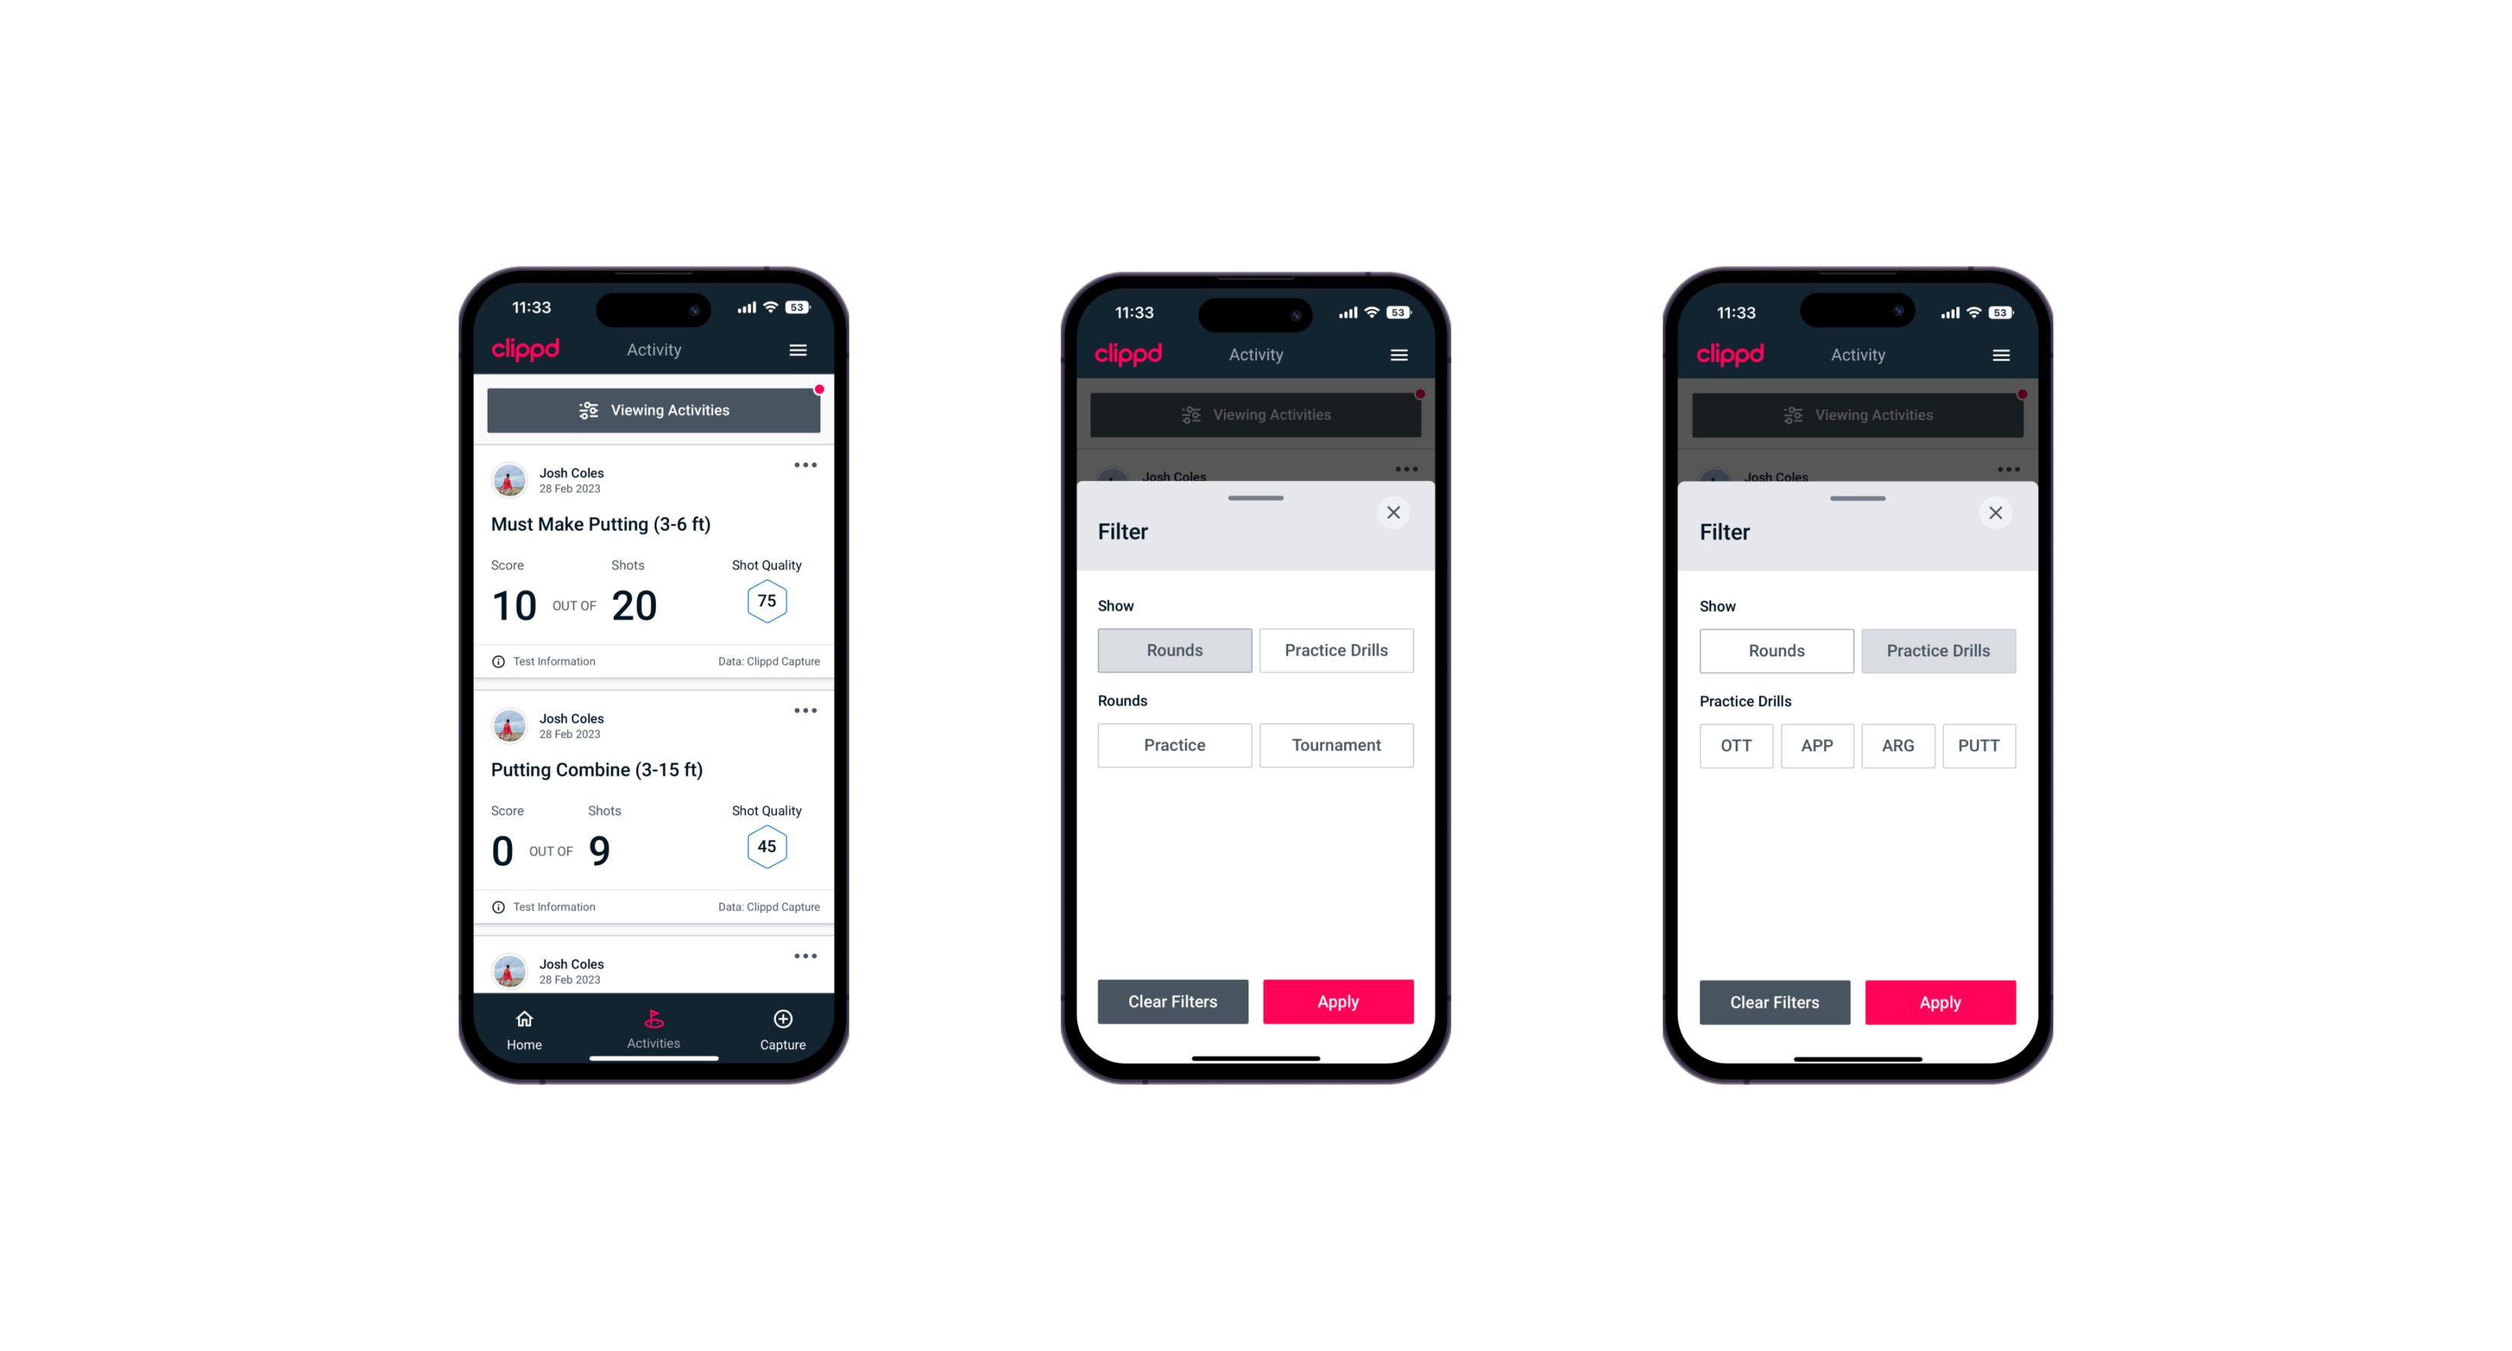Select the OTT practice drill filter

coord(1738,744)
